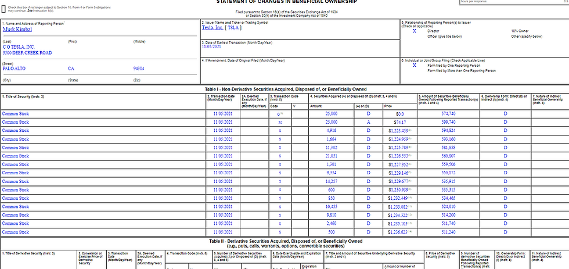Screen dimensions: 569x269
Task: Click the $1,232.449 price cell
Action: coord(400,198)
